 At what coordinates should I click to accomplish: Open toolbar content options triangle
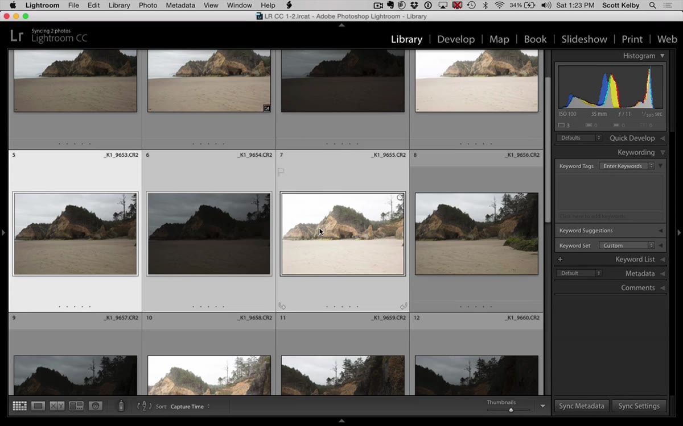coord(542,406)
